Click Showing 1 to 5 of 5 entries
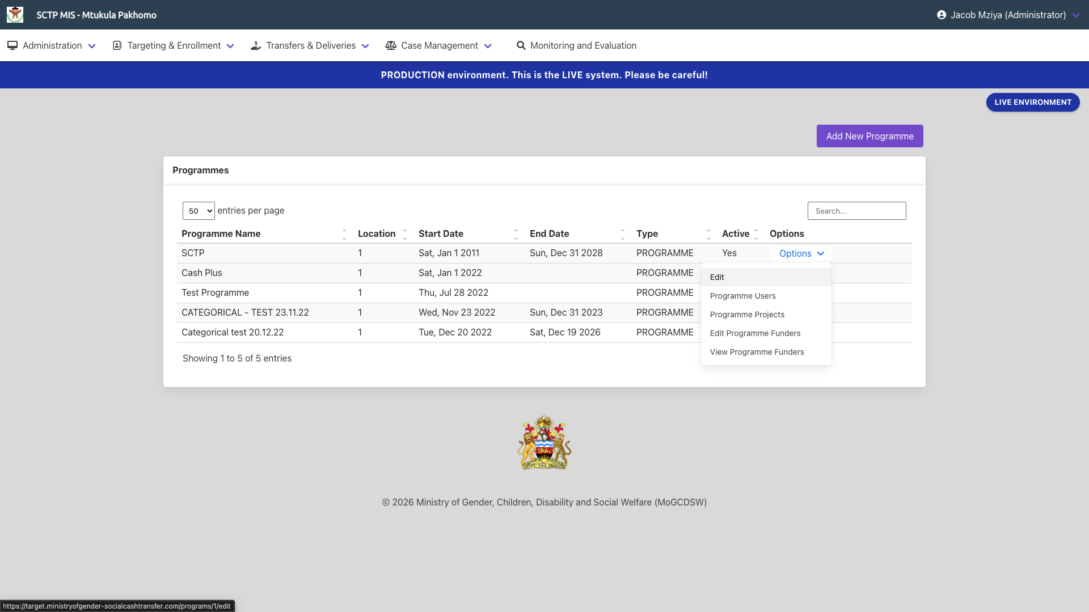1089x612 pixels. [237, 359]
